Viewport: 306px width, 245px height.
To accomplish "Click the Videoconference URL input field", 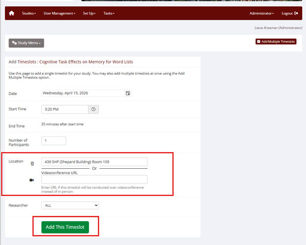I will point(94,180).
